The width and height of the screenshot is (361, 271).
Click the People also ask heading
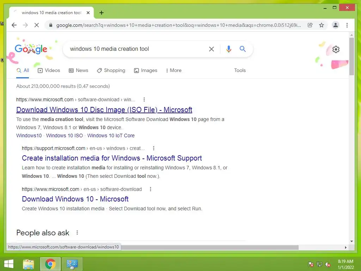pos(43,233)
